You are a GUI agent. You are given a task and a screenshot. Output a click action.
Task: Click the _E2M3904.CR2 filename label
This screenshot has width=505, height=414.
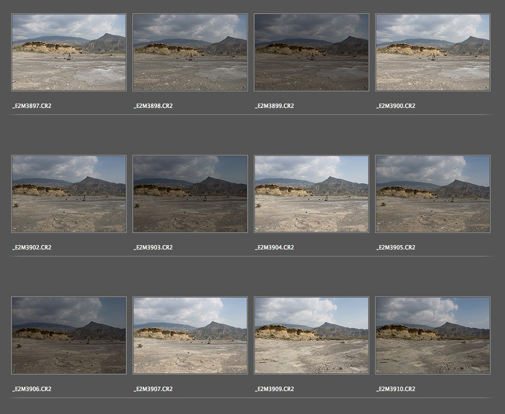pos(275,247)
